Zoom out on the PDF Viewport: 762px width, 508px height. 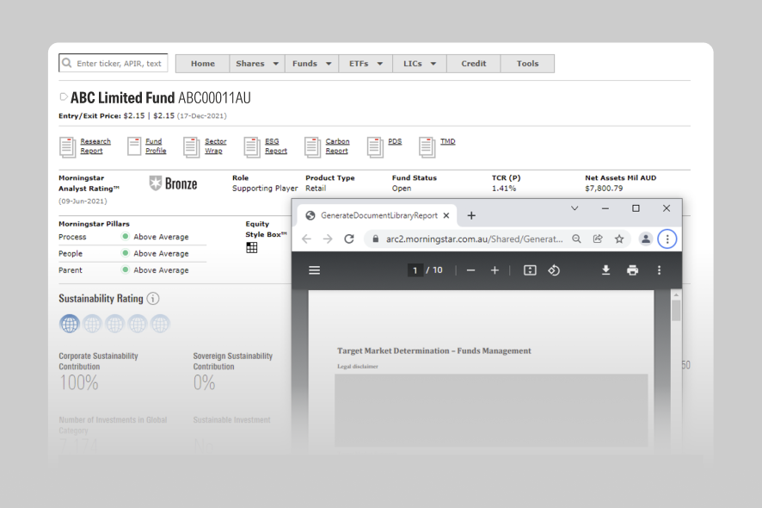coord(470,270)
